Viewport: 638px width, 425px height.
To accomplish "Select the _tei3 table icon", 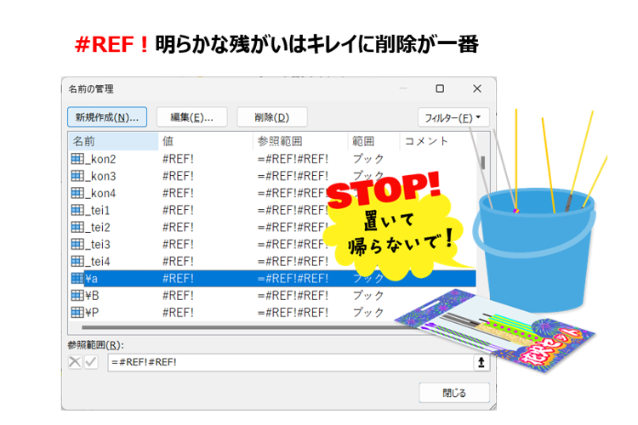I will (77, 244).
